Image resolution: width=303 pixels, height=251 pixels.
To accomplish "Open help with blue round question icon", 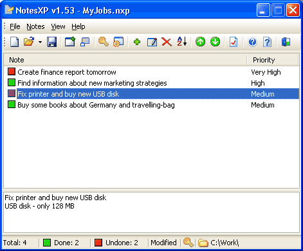I will (252, 42).
